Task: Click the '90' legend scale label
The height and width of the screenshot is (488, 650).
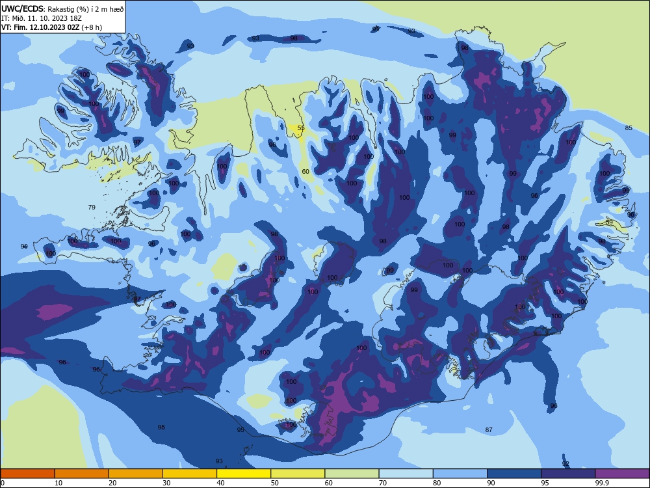Action: [x=491, y=483]
